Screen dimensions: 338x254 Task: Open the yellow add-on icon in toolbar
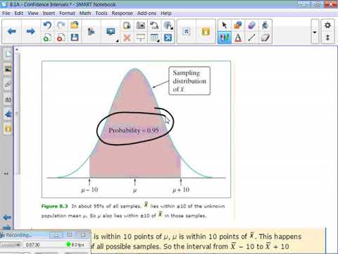206,31
